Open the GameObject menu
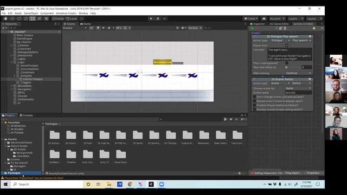 pos(31,13)
